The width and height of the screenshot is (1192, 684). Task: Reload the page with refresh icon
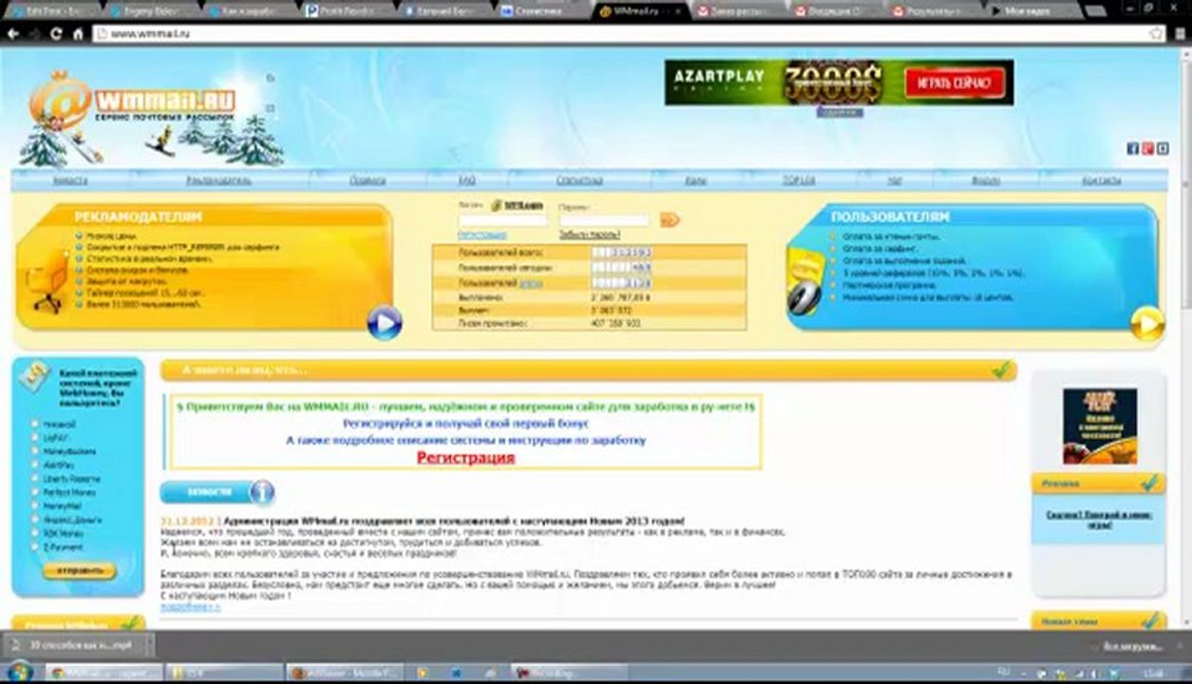coord(56,33)
